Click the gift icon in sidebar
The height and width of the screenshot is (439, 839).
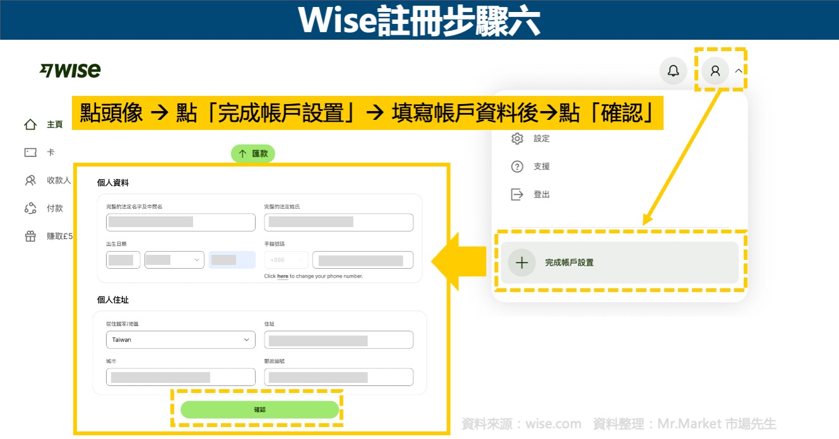tap(30, 237)
